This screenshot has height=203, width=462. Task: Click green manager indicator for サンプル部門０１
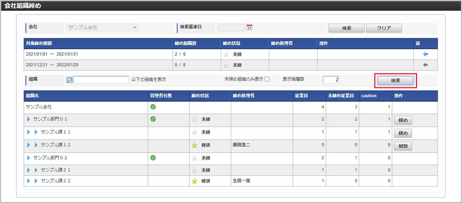tap(153, 119)
